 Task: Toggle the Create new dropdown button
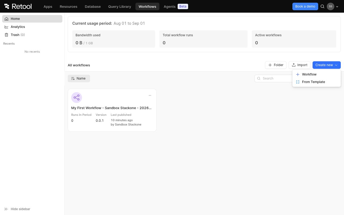(x=327, y=65)
